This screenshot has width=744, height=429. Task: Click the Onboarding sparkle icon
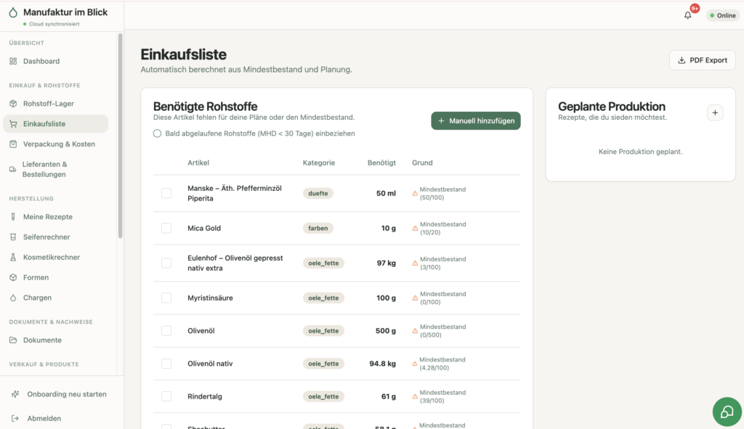tap(15, 394)
